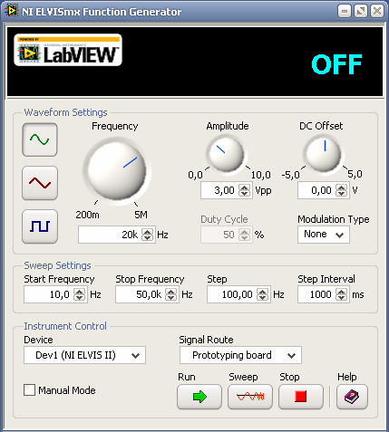Click the OFF status indicator
Viewport: 389px width, 432px height.
click(336, 64)
